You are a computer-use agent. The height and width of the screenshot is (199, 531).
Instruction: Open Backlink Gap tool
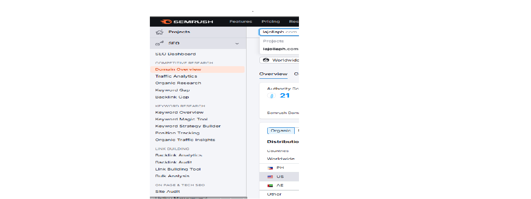tap(172, 97)
